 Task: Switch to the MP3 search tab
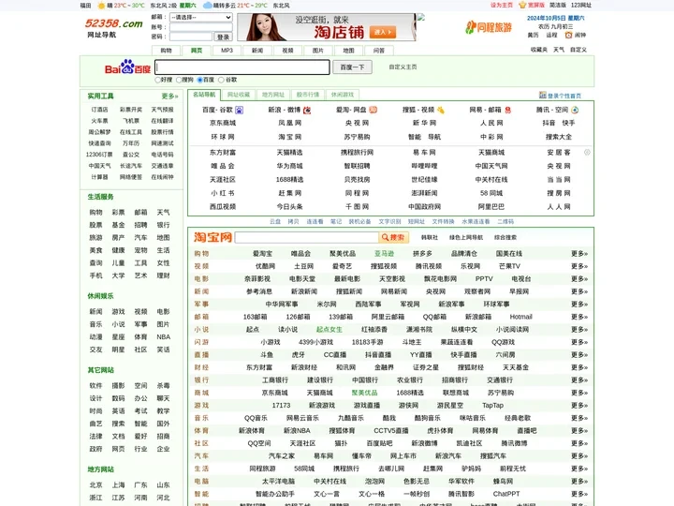(x=227, y=51)
